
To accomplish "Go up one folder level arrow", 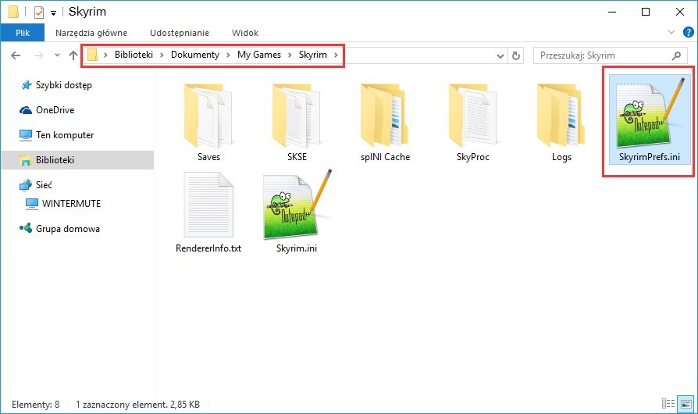I will (73, 55).
